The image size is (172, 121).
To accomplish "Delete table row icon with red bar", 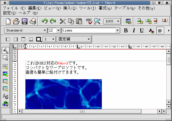I will (x=155, y=21).
